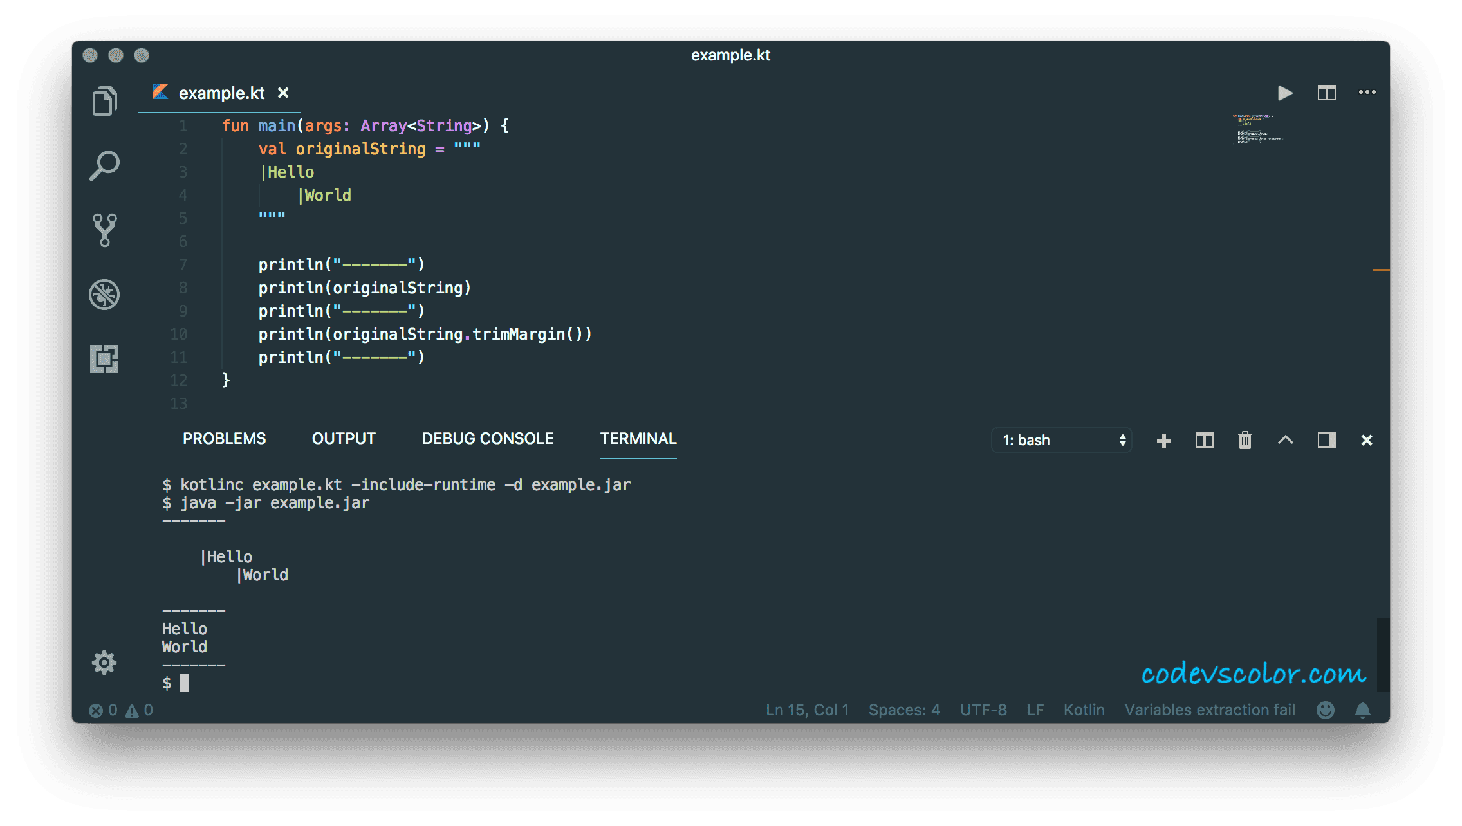Split the terminal pane
The width and height of the screenshot is (1462, 826).
pos(1203,440)
